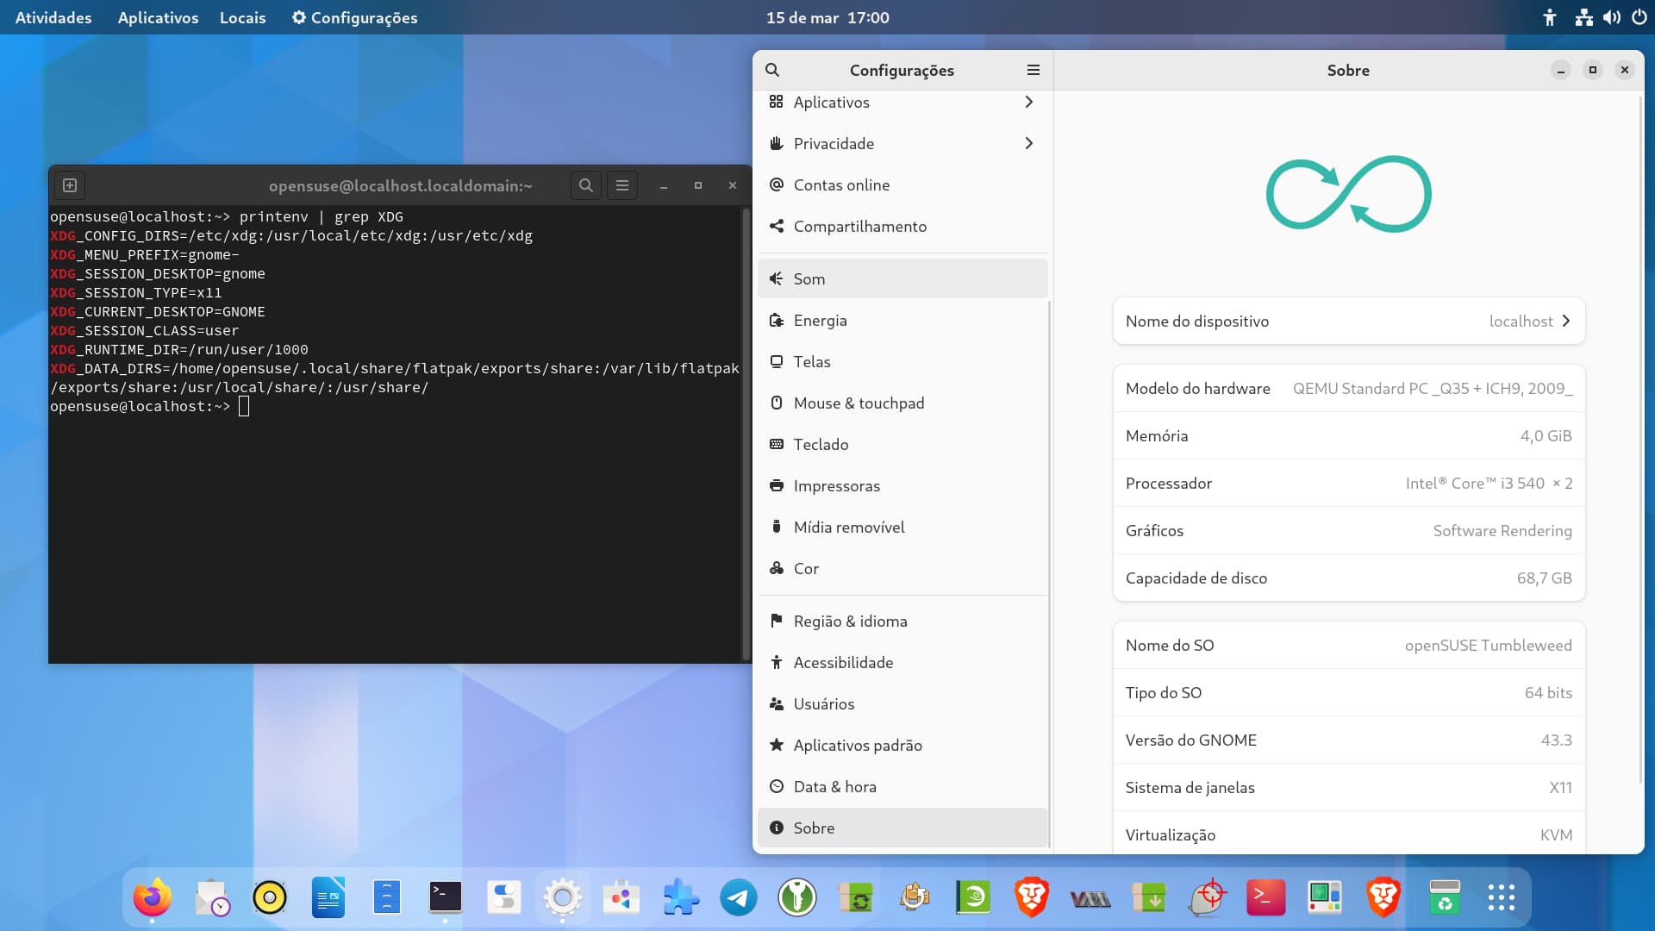Click the terminal search icon
This screenshot has width=1655, height=931.
click(x=586, y=185)
